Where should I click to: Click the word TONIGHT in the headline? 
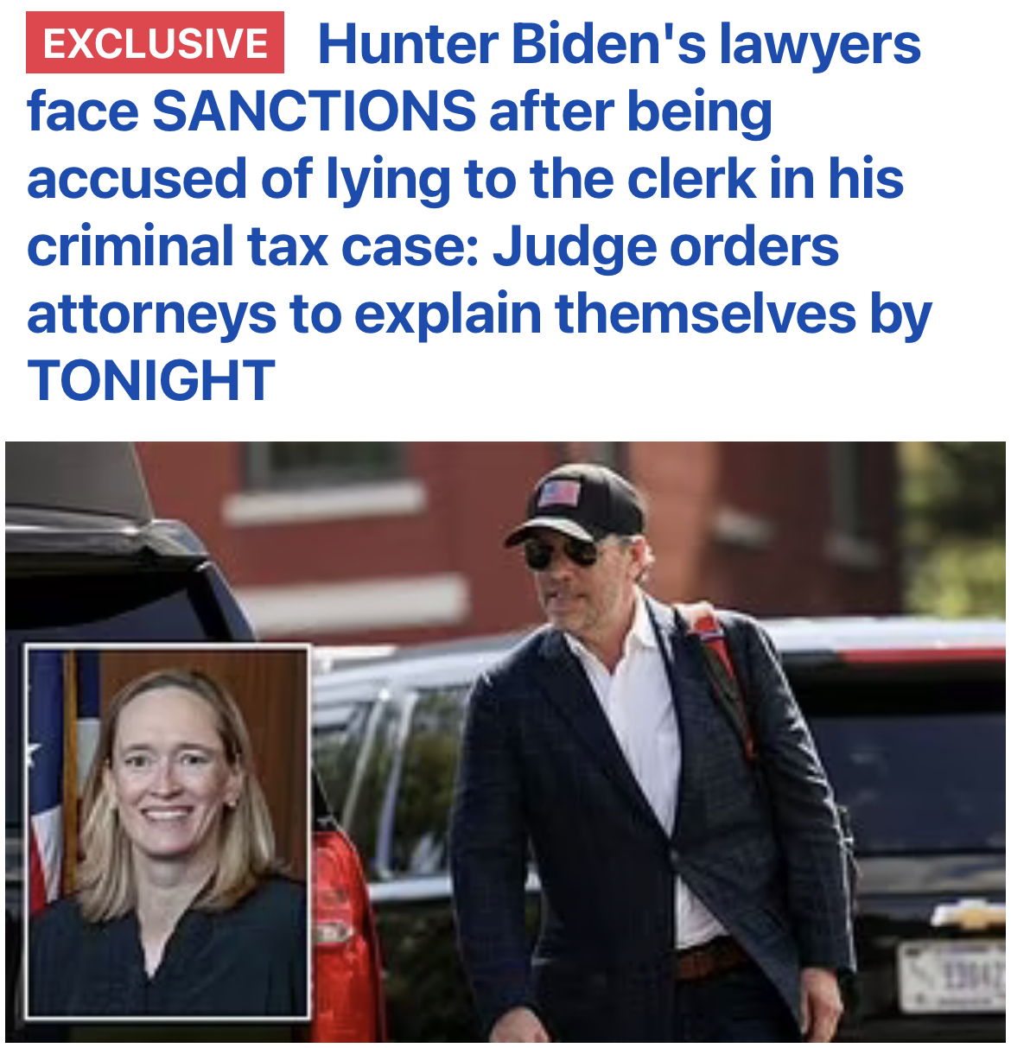151,380
